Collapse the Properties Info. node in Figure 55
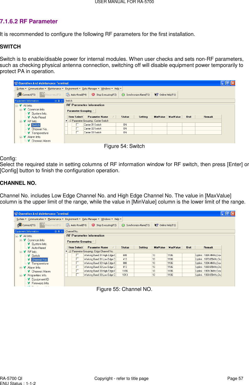Image resolution: width=249 pixels, height=385 pixels. 21,275
